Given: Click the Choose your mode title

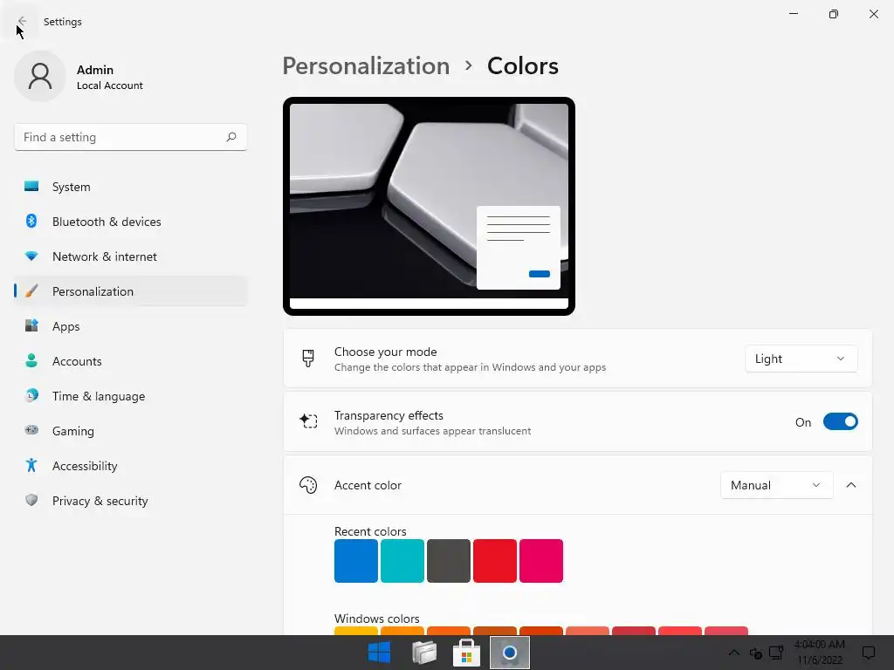Looking at the screenshot, I should point(385,352).
